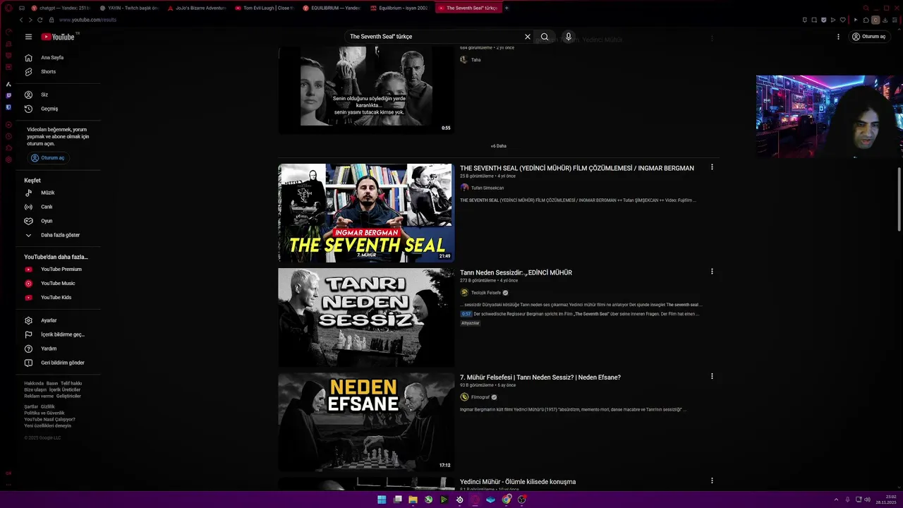
Task: Open File Explorer from the taskbar
Action: coord(413,500)
